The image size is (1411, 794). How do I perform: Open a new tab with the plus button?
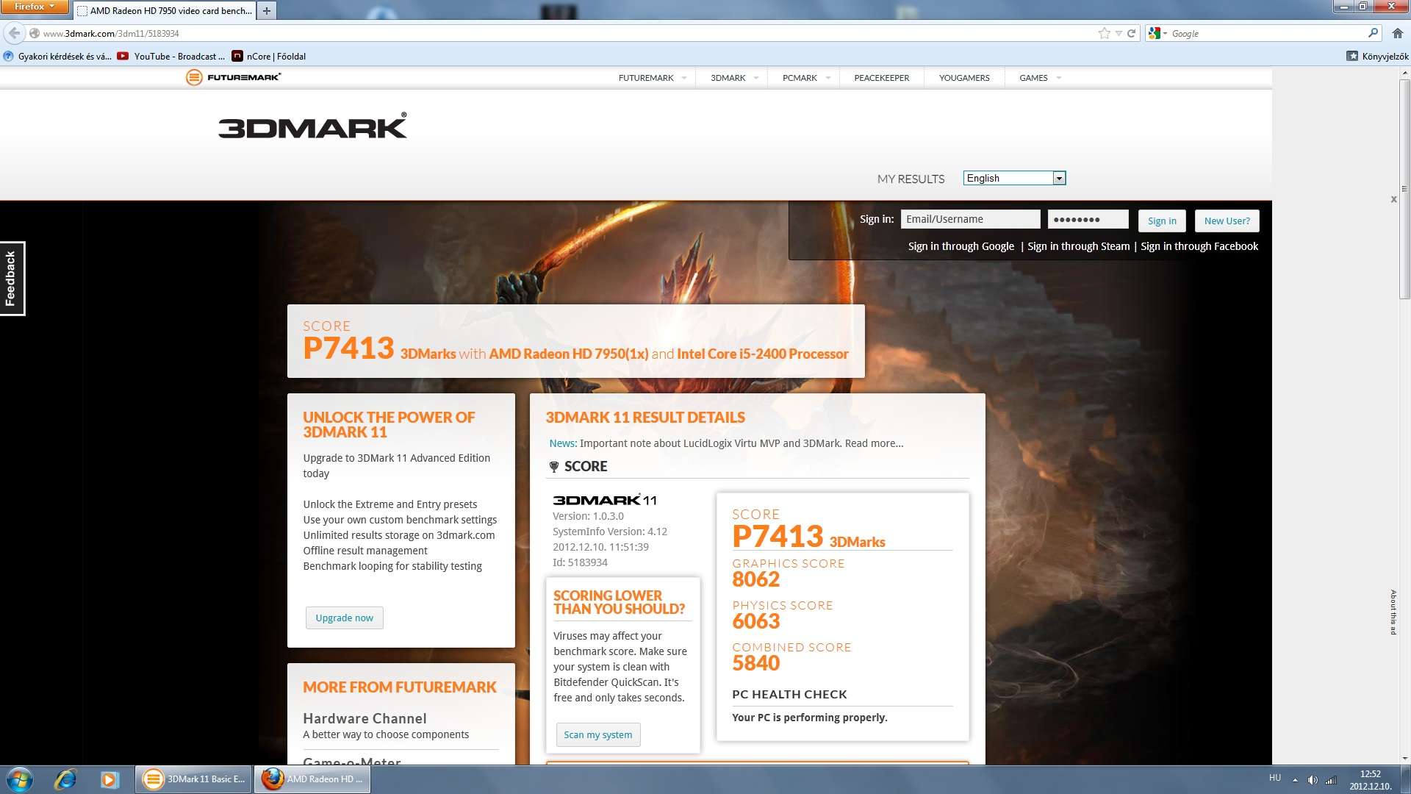click(x=267, y=10)
